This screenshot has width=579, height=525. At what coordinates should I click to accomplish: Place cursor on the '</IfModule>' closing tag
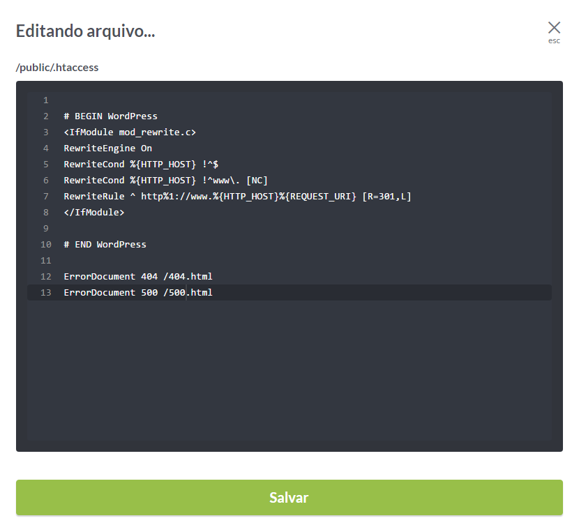pos(93,213)
